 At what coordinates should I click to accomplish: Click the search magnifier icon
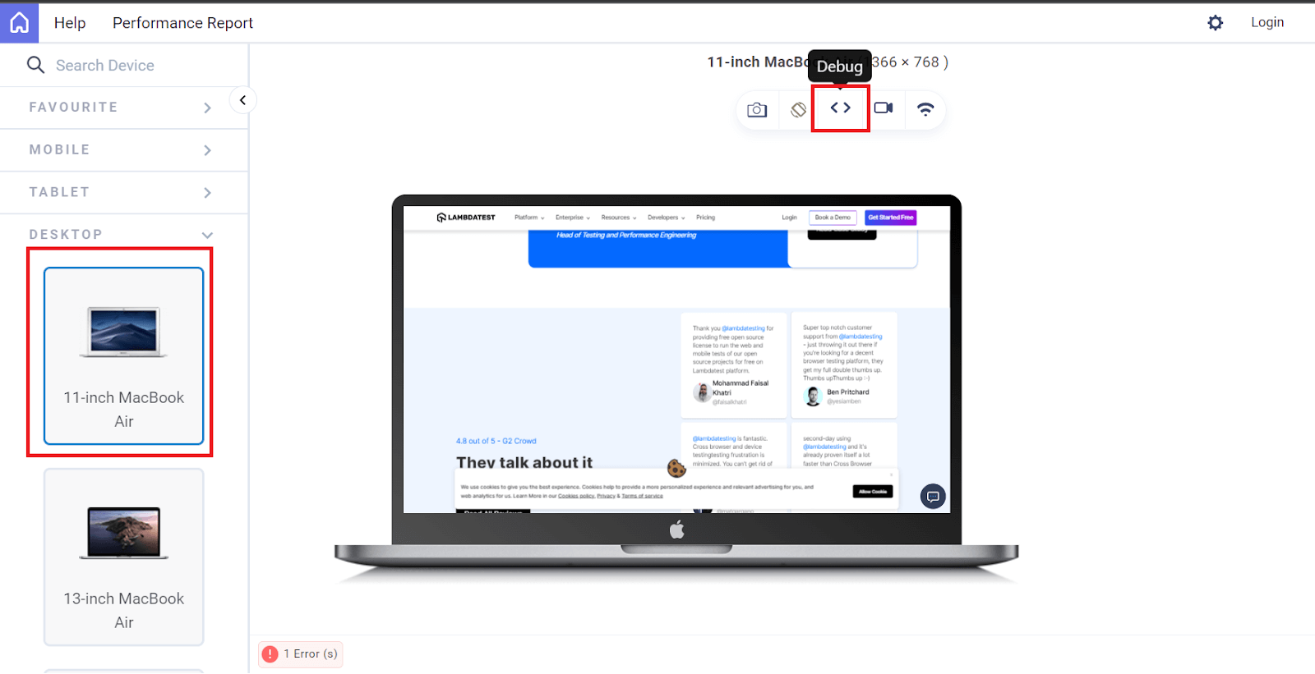coord(35,65)
